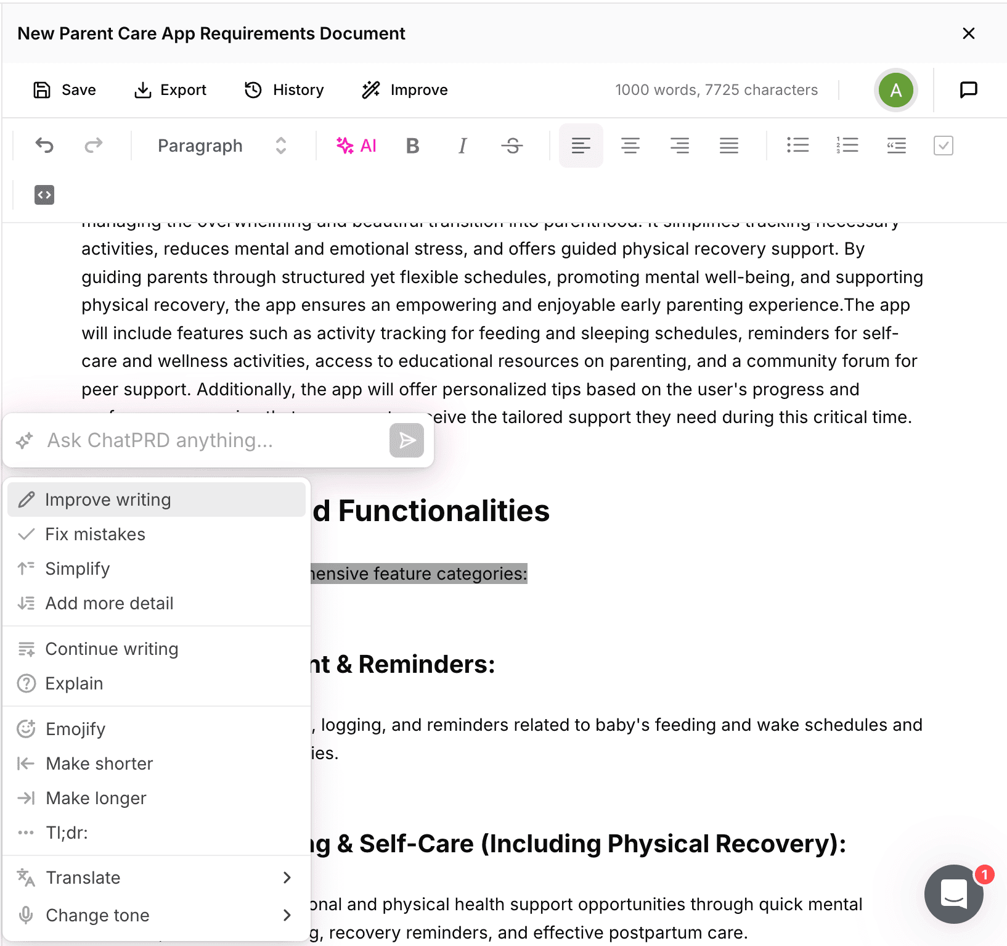Click the Ask ChatPRD input field
The width and height of the screenshot is (1007, 946).
pos(185,440)
